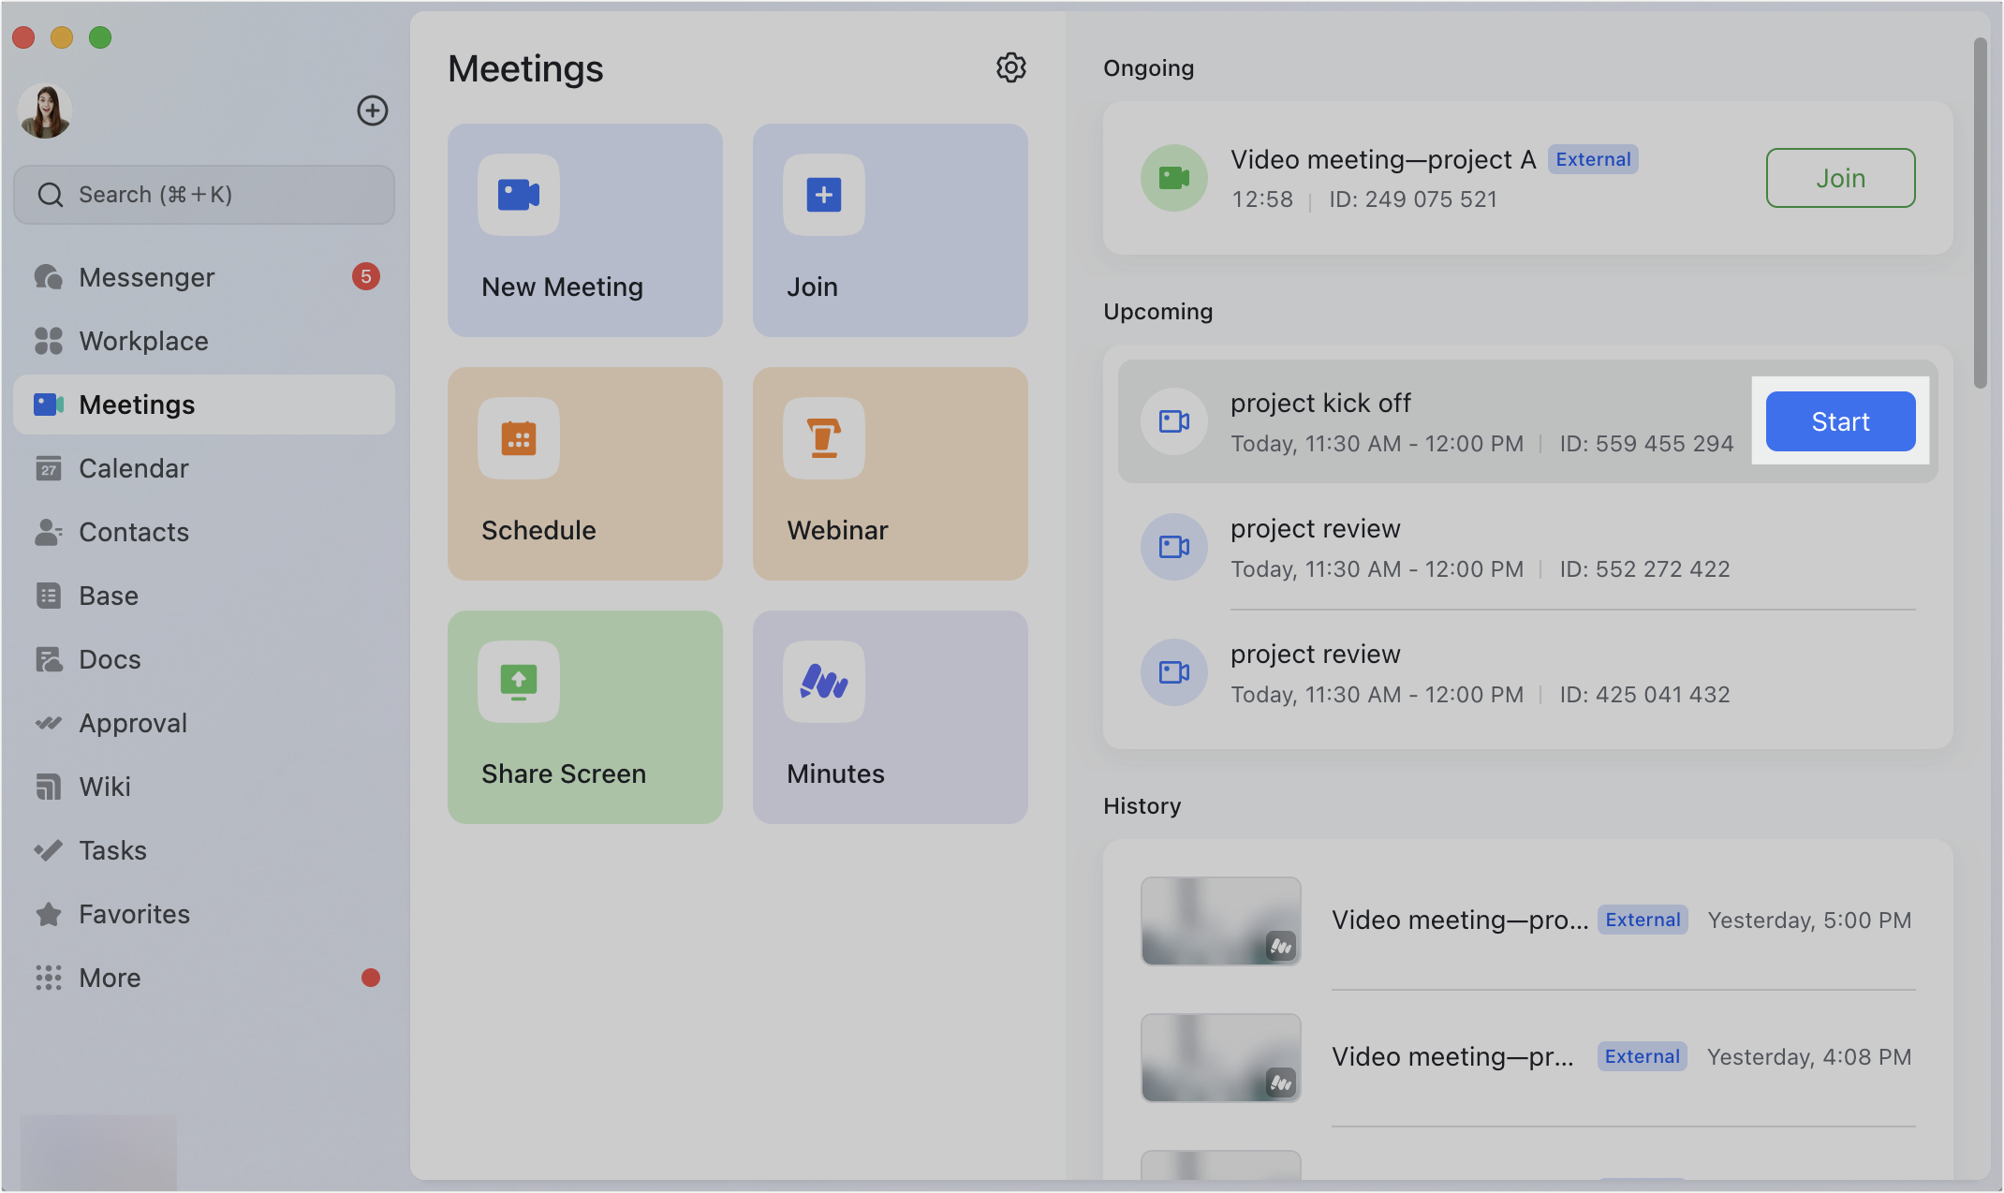Open the Tasks section
Screen dimensions: 2004x1193
113,850
